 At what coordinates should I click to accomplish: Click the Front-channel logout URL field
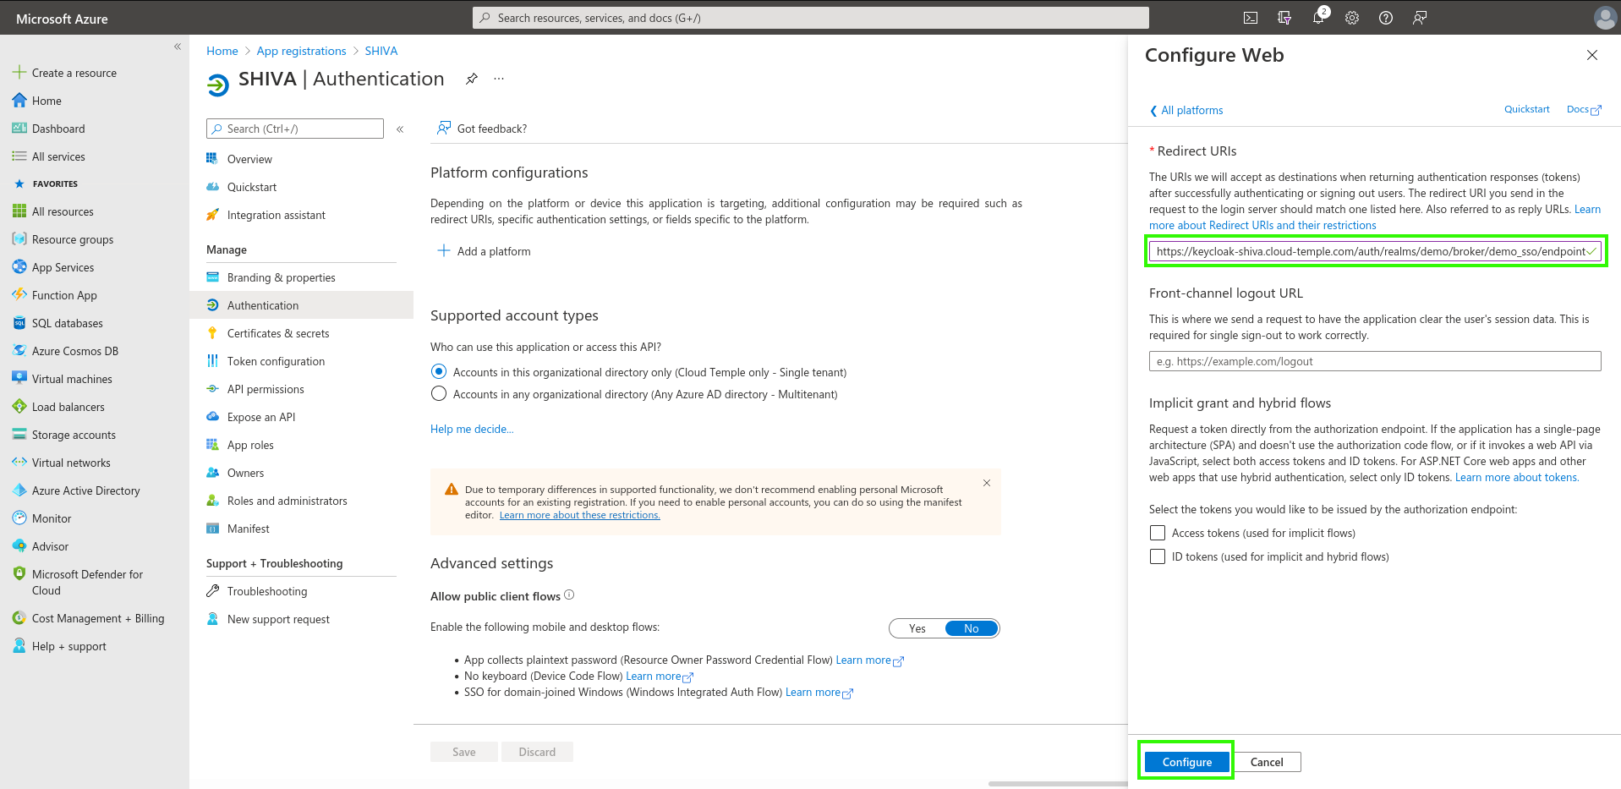click(1374, 361)
